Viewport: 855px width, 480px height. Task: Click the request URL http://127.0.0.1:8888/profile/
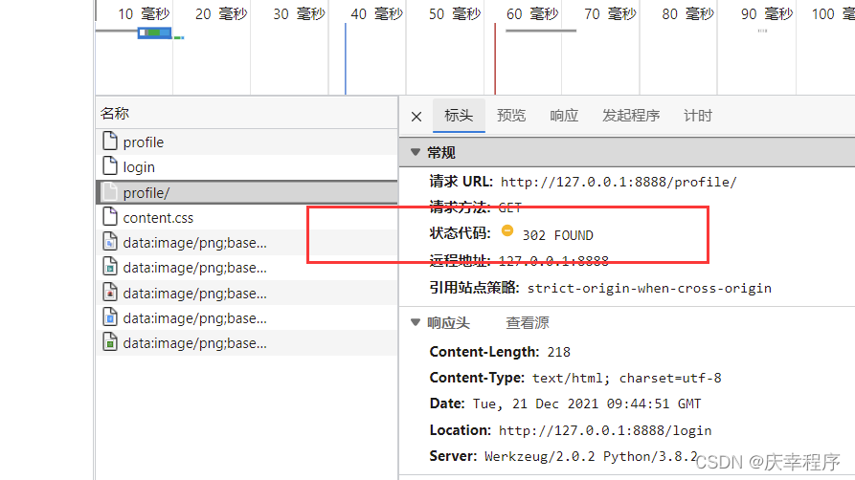(x=619, y=182)
